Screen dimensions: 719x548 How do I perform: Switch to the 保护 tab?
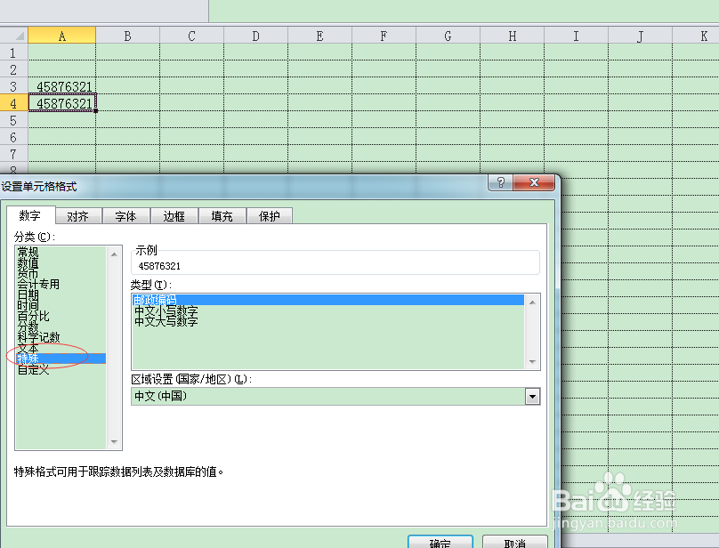click(270, 216)
